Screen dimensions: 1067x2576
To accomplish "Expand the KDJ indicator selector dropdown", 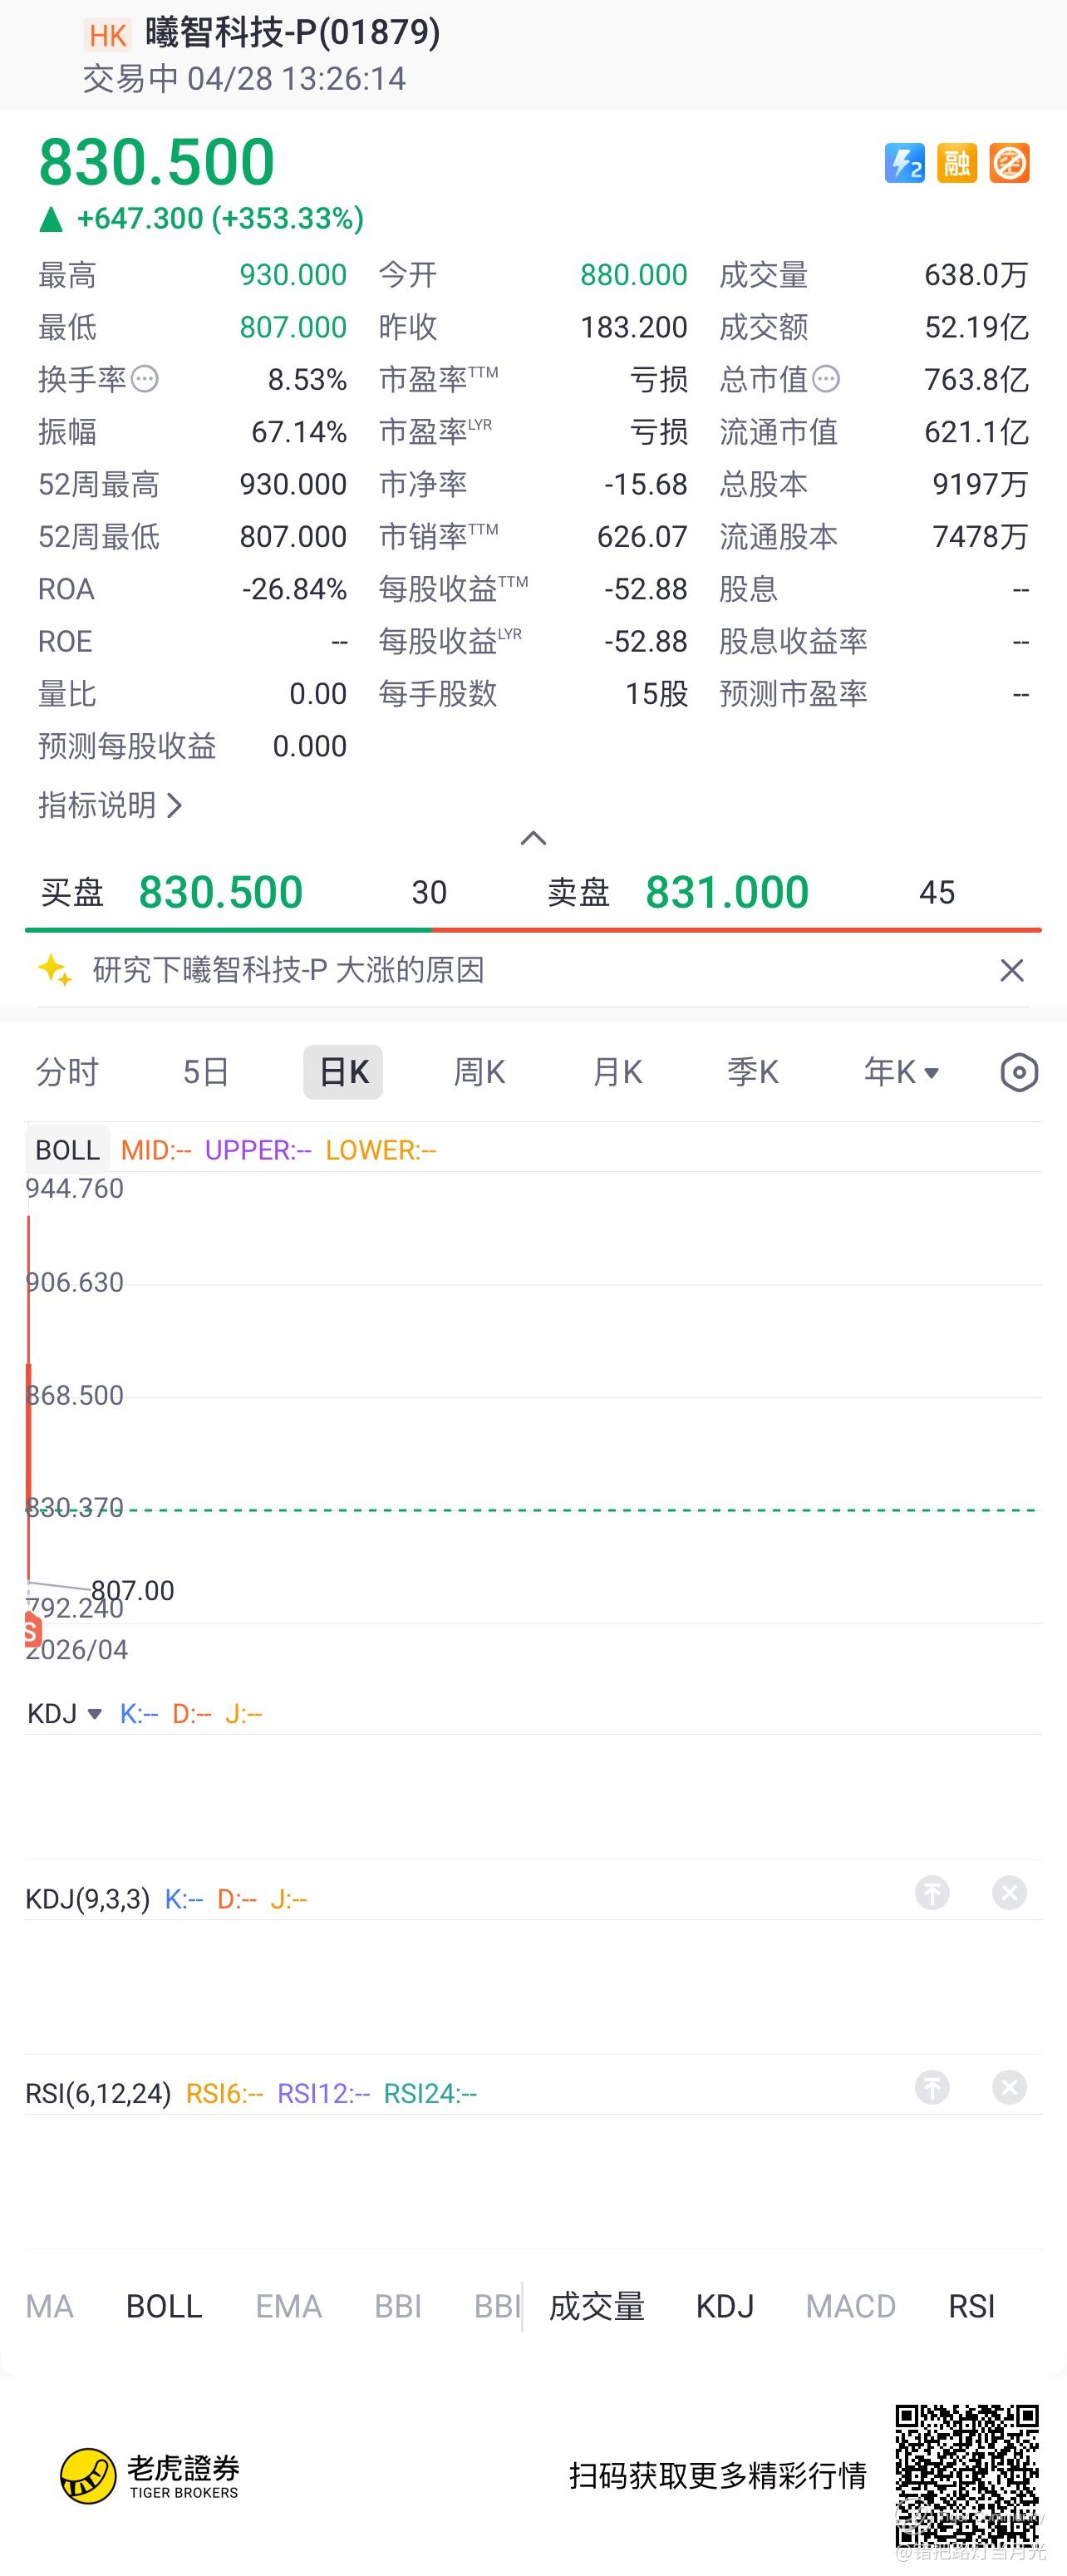I will [x=65, y=1714].
